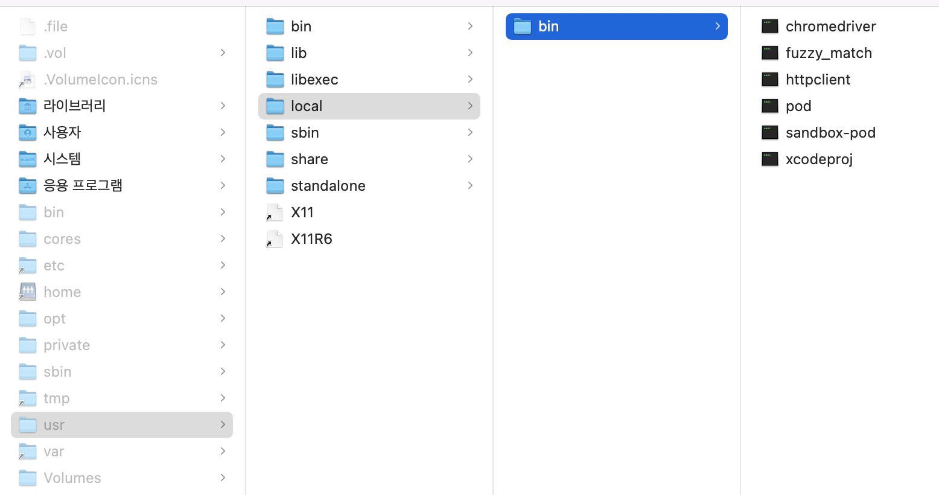Click the chevron next to home
Image resolution: width=939 pixels, height=495 pixels.
pos(223,292)
